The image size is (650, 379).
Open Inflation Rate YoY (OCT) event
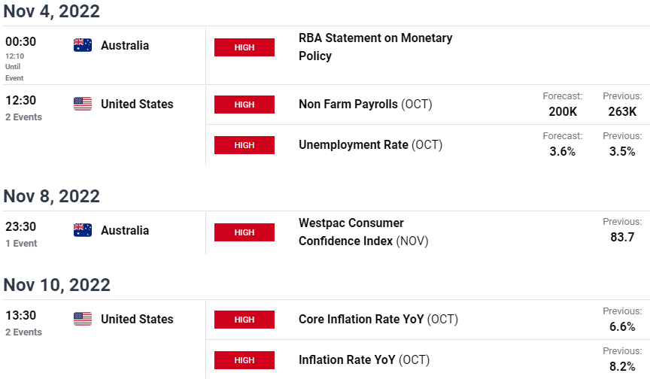pyautogui.click(x=364, y=359)
